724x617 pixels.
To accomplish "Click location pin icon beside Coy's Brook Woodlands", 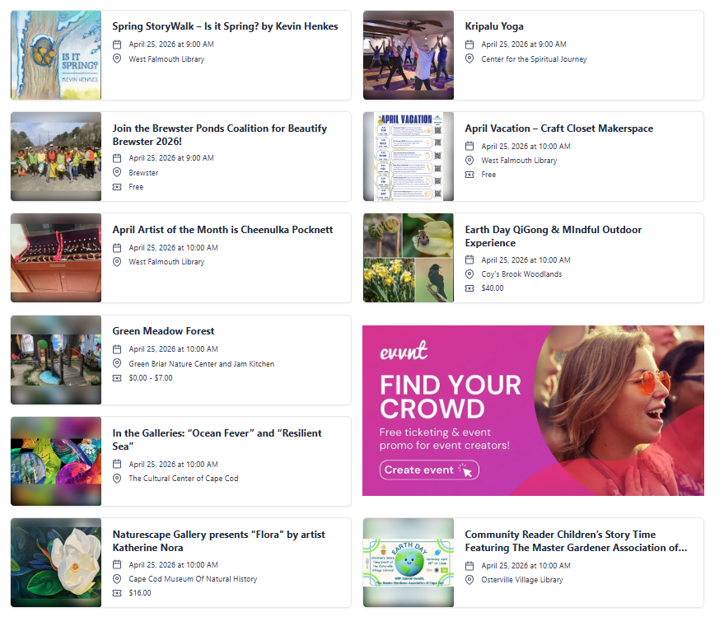I will (469, 274).
